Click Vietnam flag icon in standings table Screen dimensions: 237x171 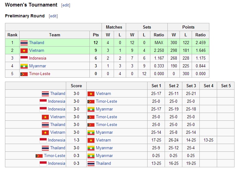[x=24, y=51]
